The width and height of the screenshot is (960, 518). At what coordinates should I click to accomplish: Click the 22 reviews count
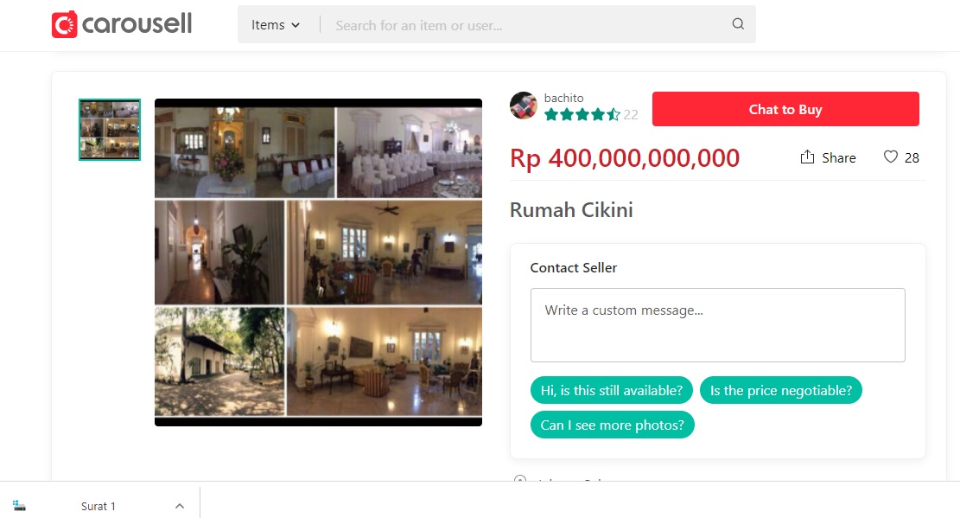click(x=631, y=115)
